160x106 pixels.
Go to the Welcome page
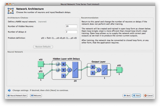pos(36,95)
